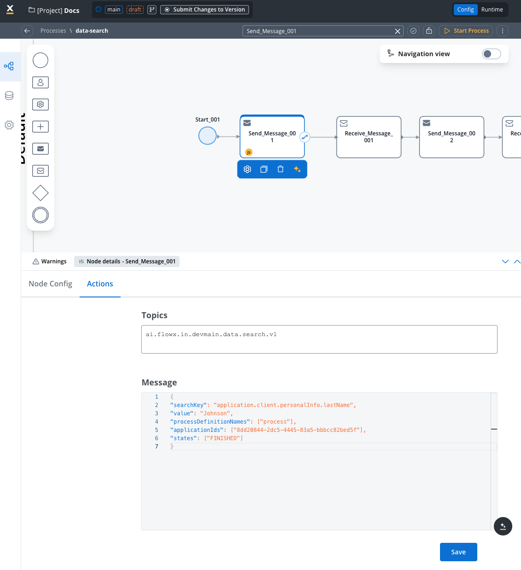The height and width of the screenshot is (570, 521).
Task: Click the "applicationIds" line in editor
Action: [x=268, y=430]
